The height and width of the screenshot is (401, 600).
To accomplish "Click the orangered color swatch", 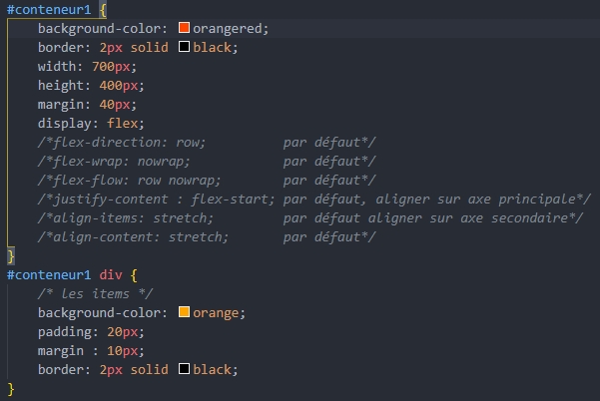I will click(x=184, y=28).
